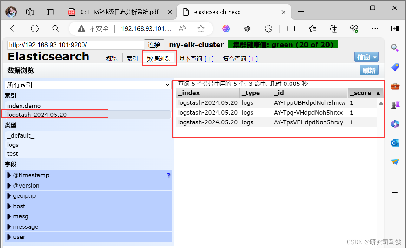This screenshot has height=248, width=406.
Task: Open the tools briefcase sidebar icon
Action: click(x=395, y=86)
